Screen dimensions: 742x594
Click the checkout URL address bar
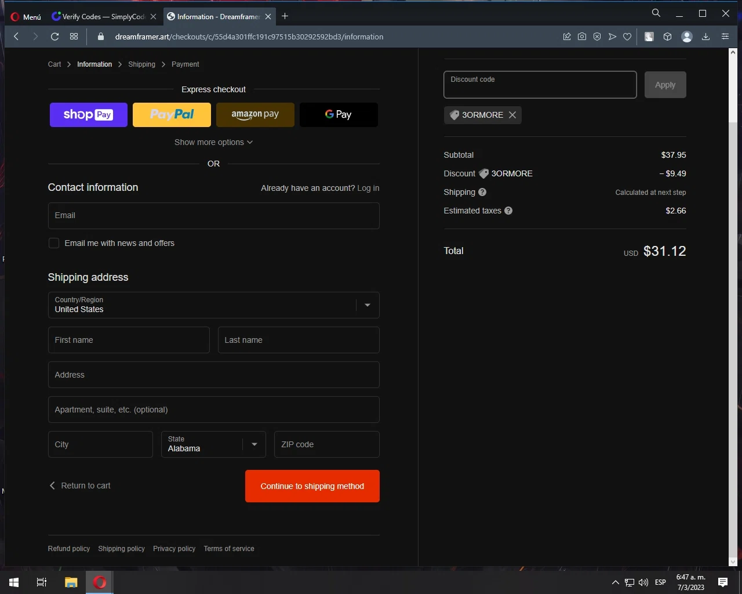[x=249, y=37]
